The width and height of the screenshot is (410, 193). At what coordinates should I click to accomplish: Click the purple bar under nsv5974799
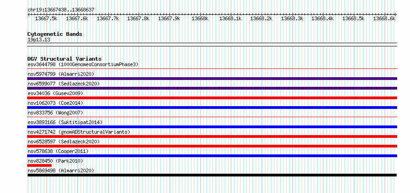coord(212,79)
